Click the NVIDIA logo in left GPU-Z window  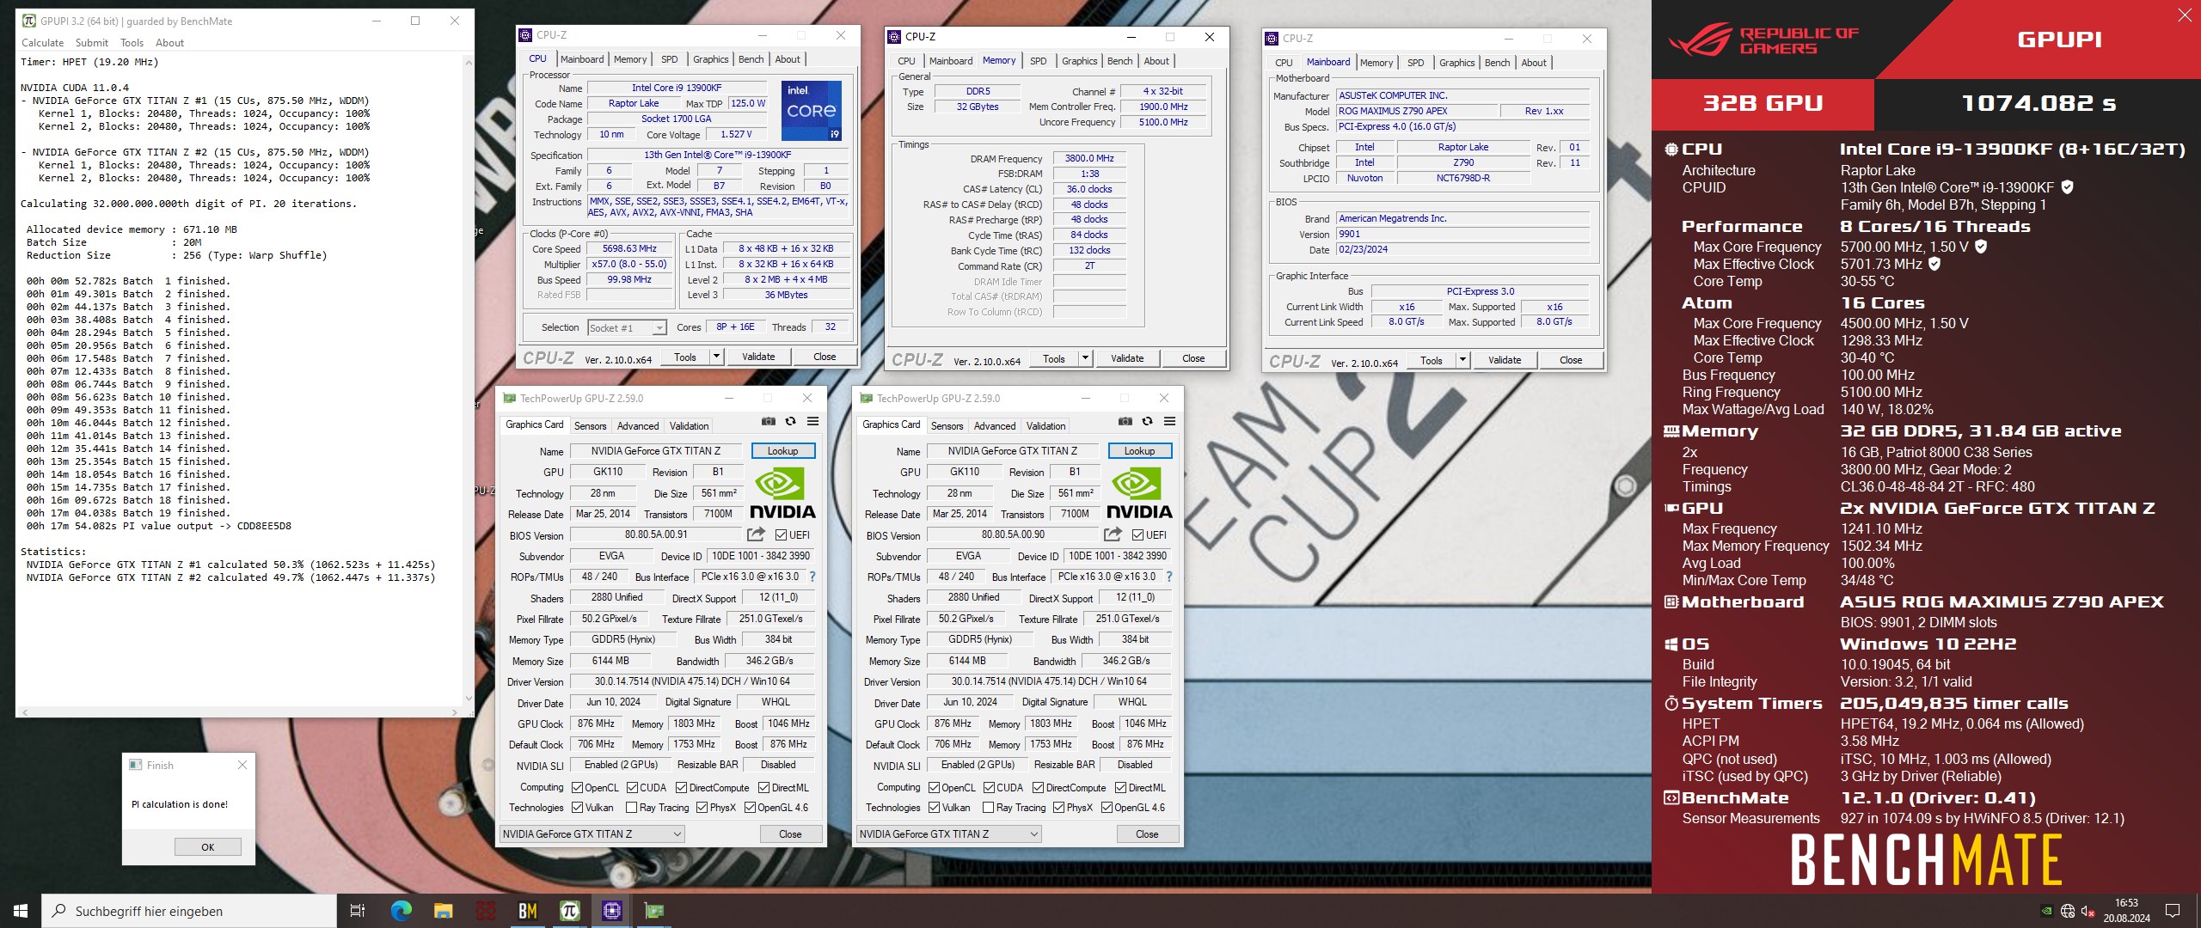782,492
